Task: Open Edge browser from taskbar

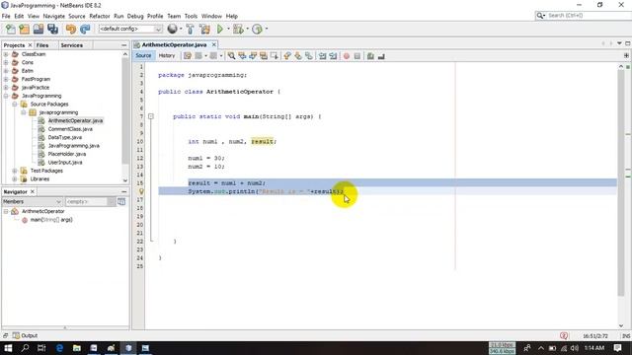Action: (59, 348)
